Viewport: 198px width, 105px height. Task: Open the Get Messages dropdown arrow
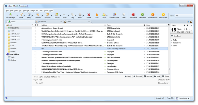[x=17, y=16]
